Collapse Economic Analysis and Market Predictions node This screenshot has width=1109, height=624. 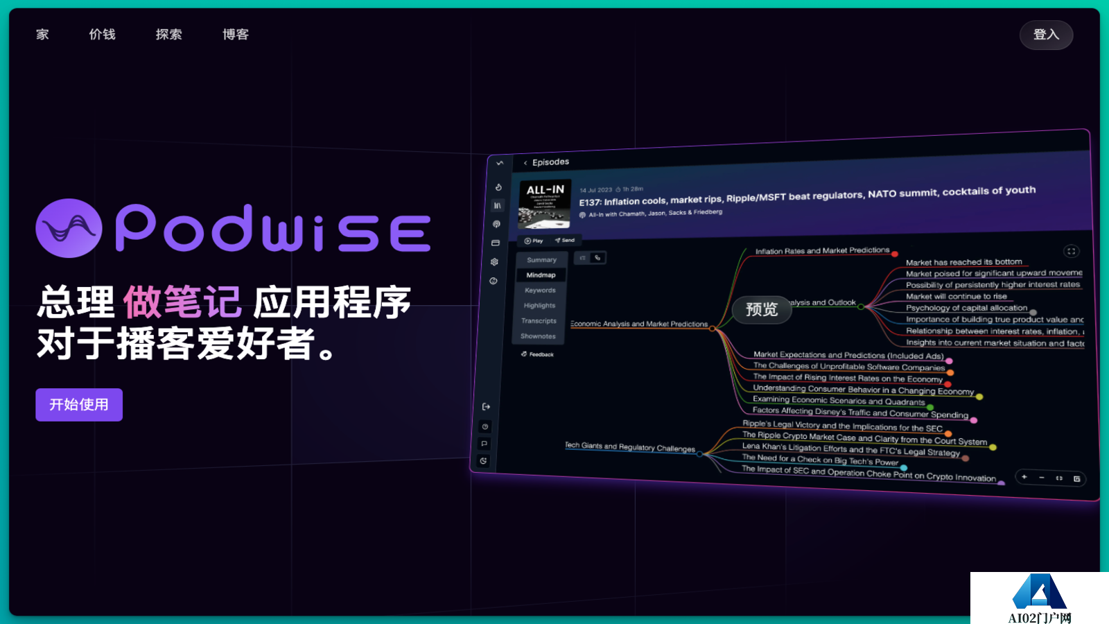click(x=712, y=329)
